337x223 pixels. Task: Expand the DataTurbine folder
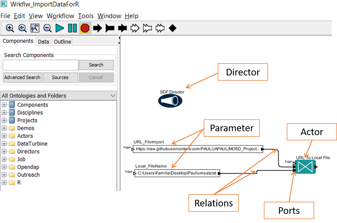4,144
